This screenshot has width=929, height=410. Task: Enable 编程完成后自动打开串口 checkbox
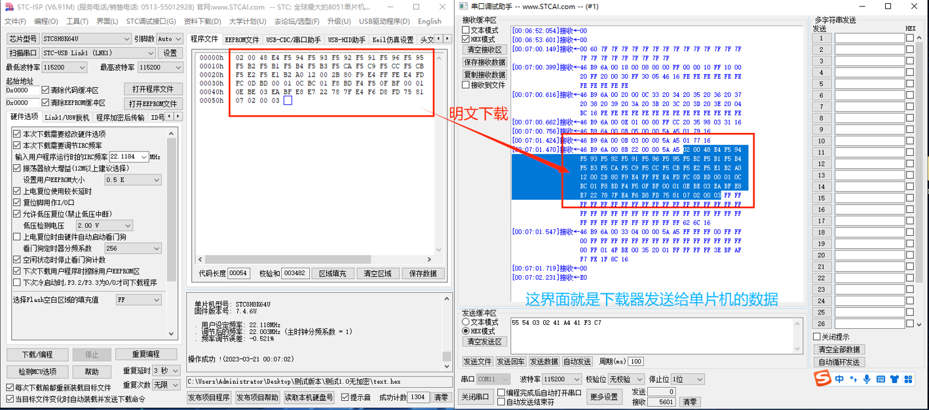[x=501, y=393]
